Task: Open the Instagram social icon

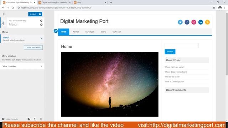Action: [x=194, y=22]
